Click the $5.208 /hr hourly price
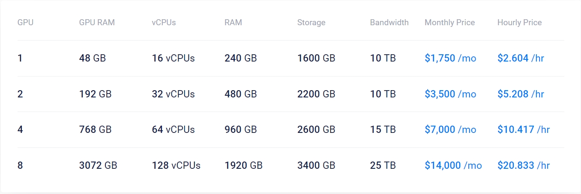 pos(521,94)
